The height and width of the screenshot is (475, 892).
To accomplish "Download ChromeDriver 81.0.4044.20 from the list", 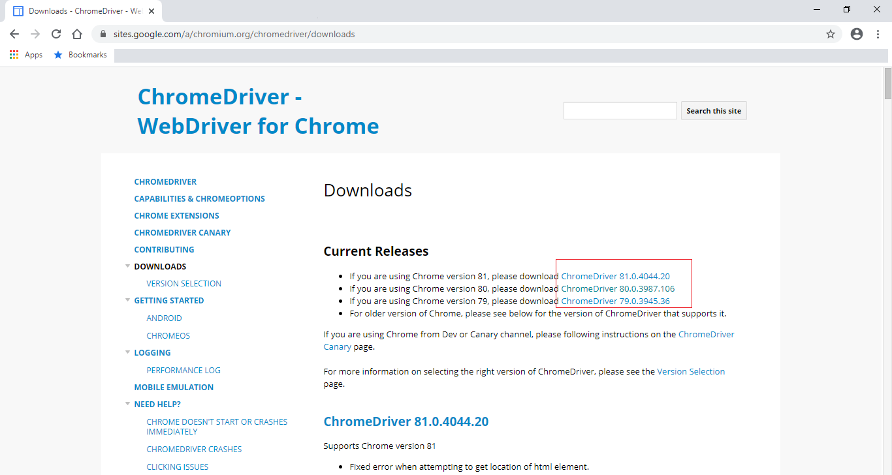I will click(615, 277).
